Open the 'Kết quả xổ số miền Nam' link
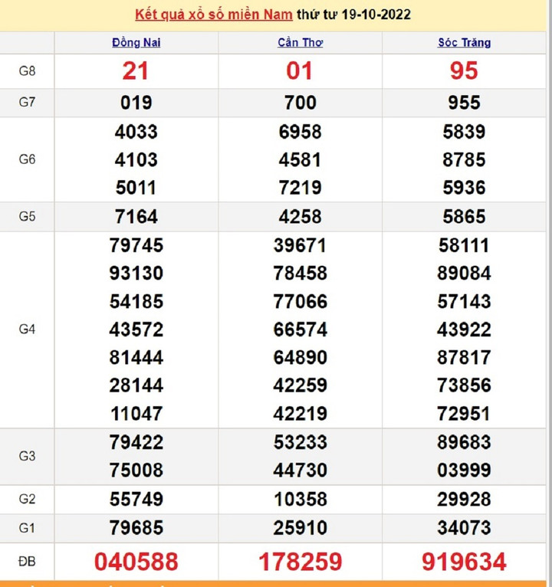This screenshot has height=587, width=552. [214, 15]
